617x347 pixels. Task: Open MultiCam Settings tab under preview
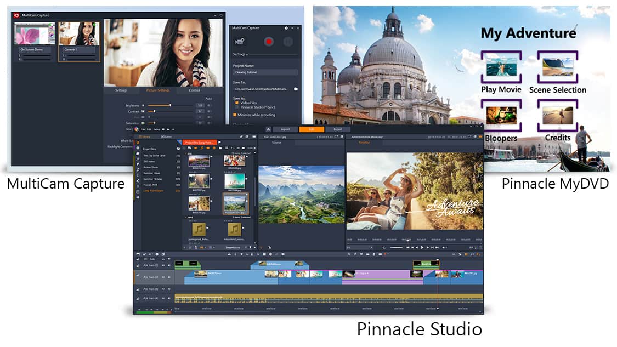(x=121, y=90)
